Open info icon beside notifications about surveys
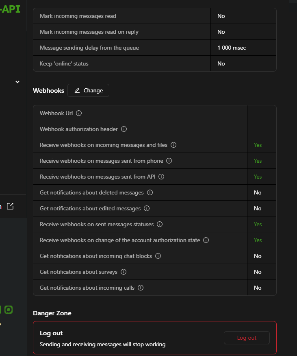Screen dimensions: 297x356 tap(124, 272)
